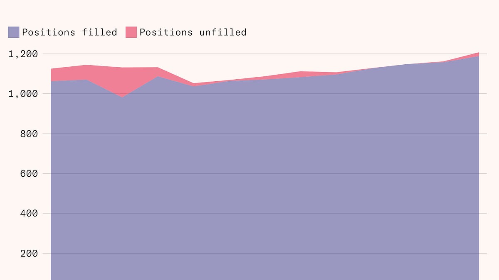Click the pink Positions unfilled legend swatch
The width and height of the screenshot is (499, 280).
(131, 32)
